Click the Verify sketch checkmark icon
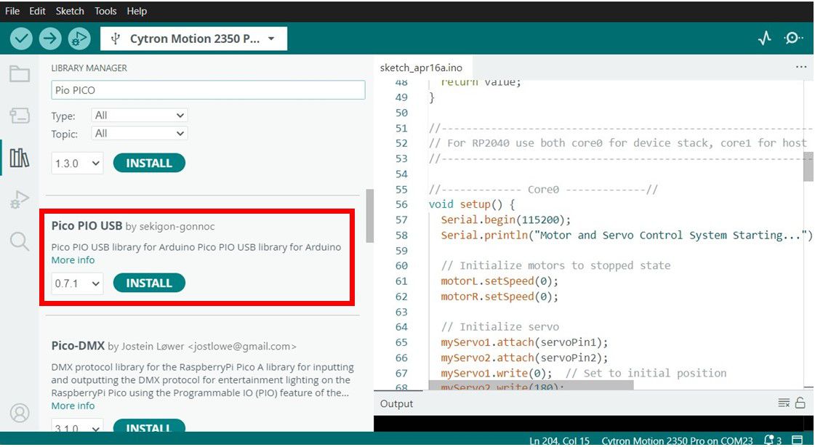This screenshot has width=815, height=447. tap(21, 39)
